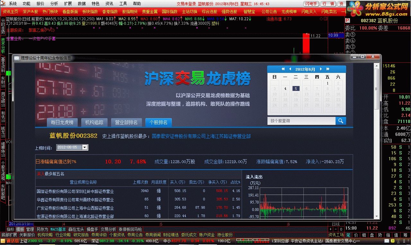Viewport: 411px width, 245px height.
Task: Switch to 营业部排名 tab
Action: tap(127, 122)
